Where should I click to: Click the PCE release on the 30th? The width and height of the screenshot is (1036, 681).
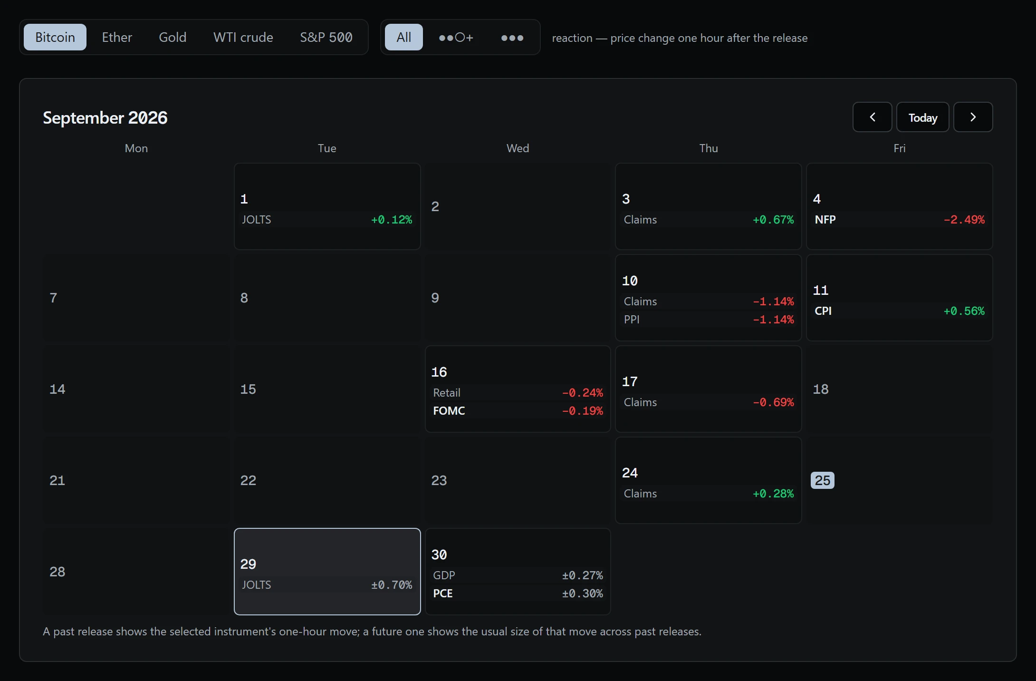518,593
